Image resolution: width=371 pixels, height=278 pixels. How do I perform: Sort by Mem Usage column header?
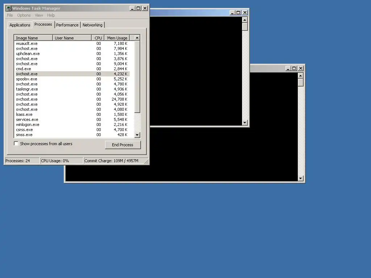click(x=117, y=38)
